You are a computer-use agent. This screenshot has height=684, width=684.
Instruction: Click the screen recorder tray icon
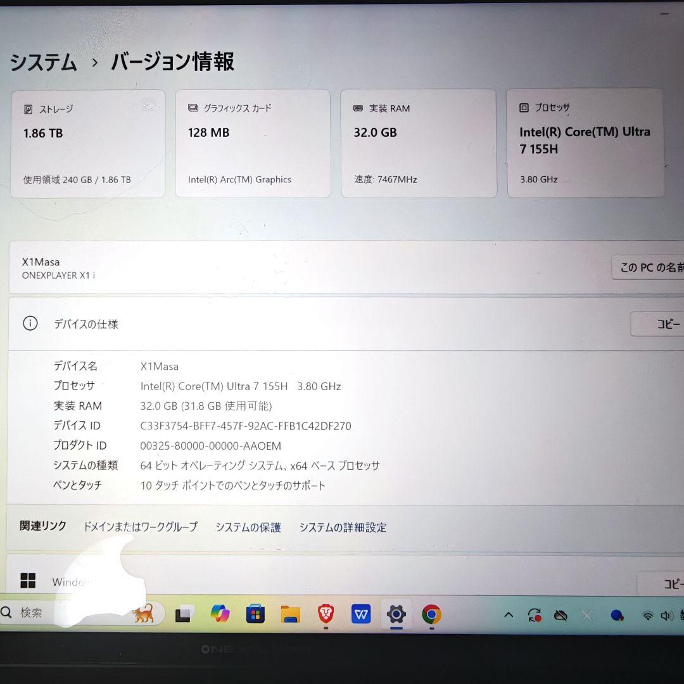point(534,614)
